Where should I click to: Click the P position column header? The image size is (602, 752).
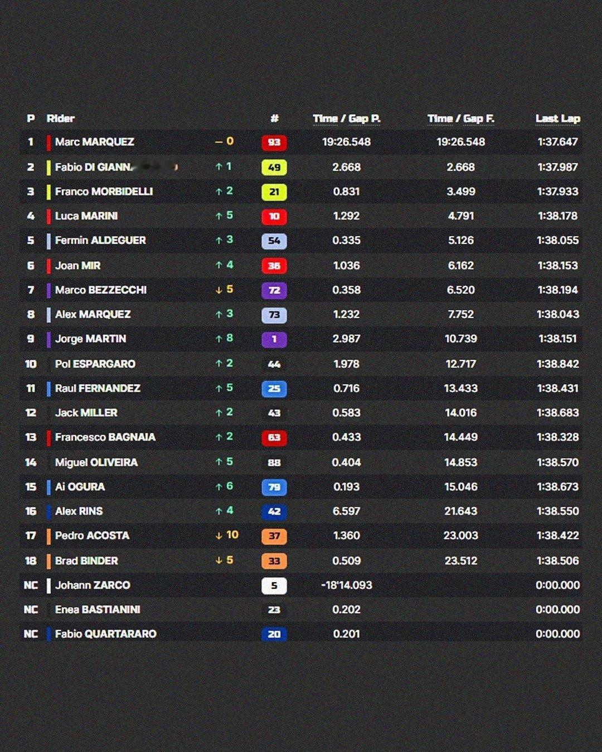click(x=31, y=119)
